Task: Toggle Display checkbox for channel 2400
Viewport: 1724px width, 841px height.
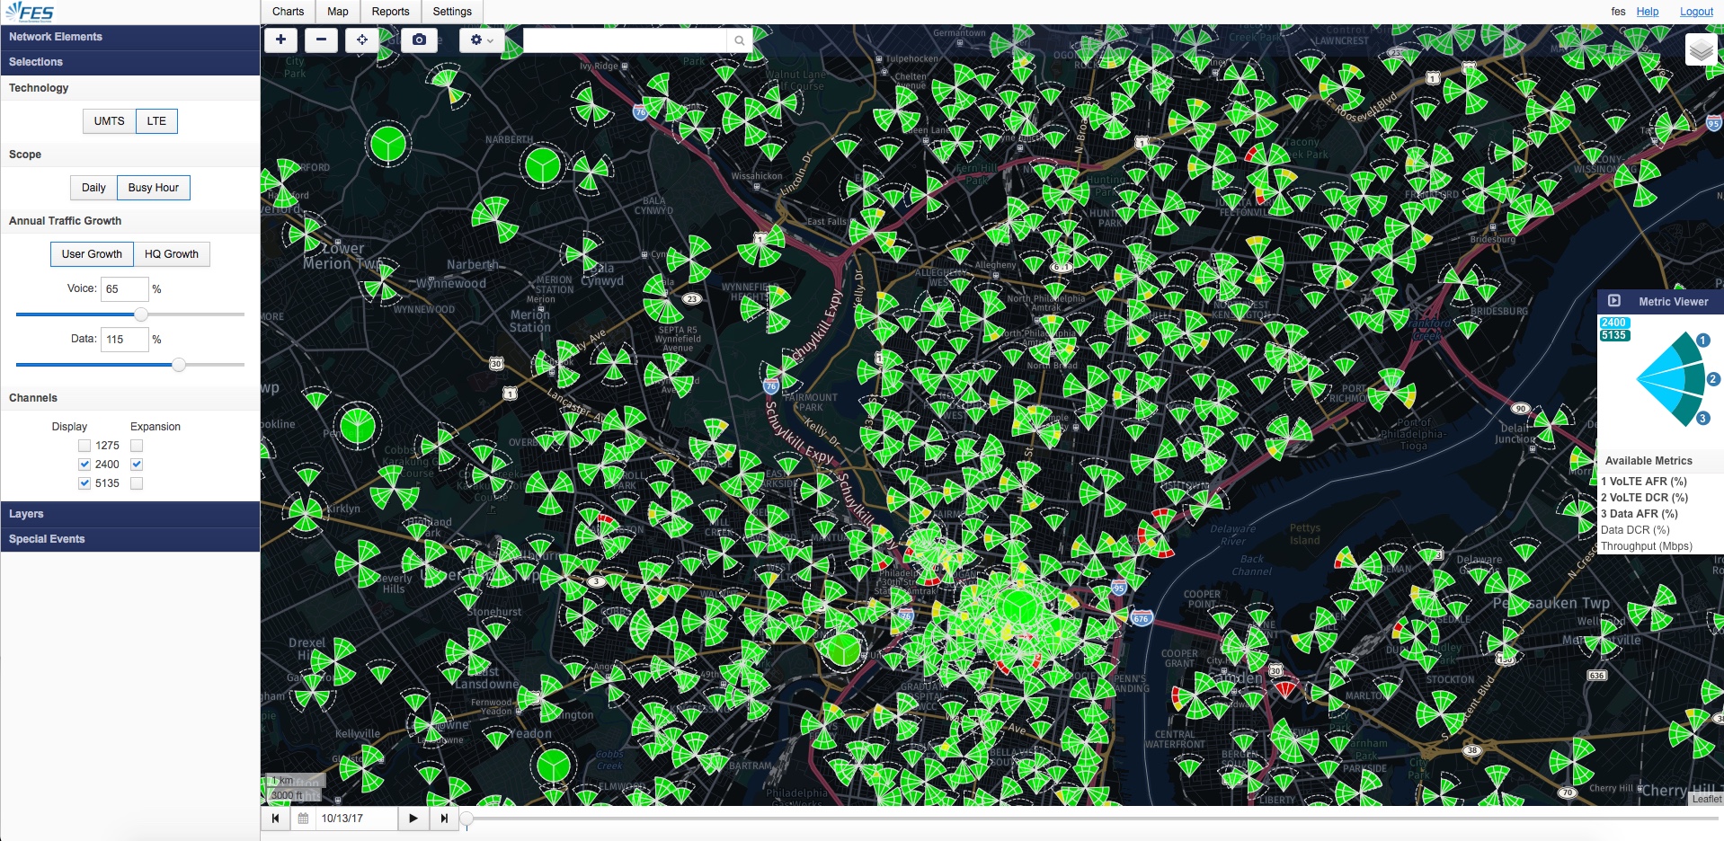Action: click(x=84, y=465)
